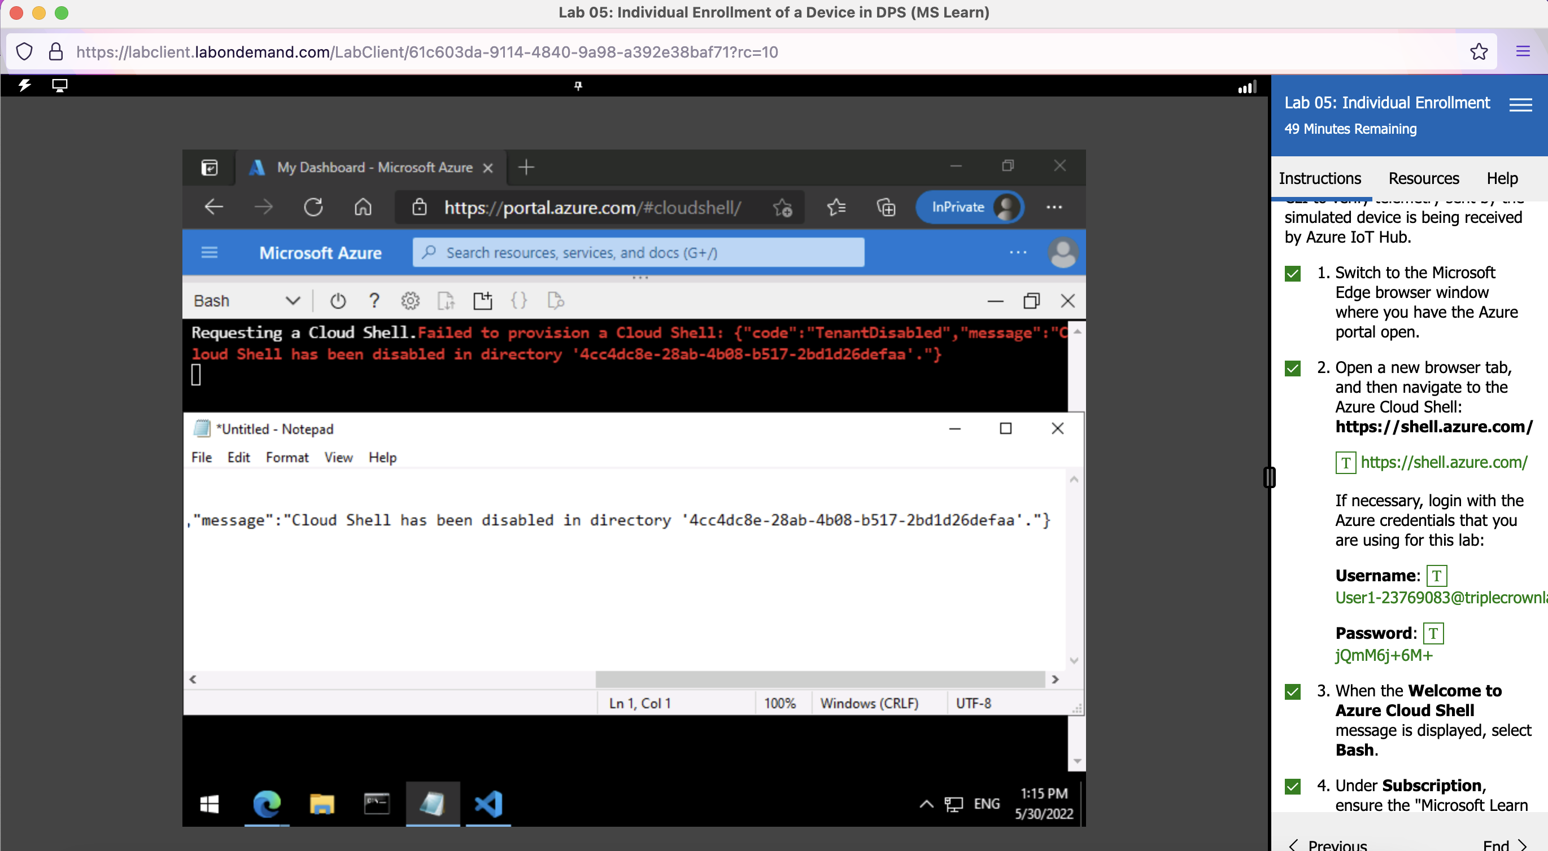Open Notepad View menu
This screenshot has width=1548, height=851.
338,457
